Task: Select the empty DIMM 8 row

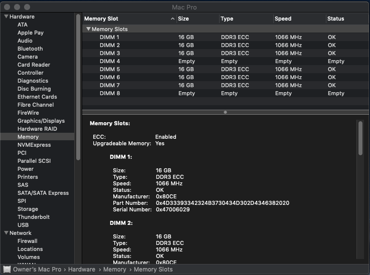Action: tap(226, 93)
